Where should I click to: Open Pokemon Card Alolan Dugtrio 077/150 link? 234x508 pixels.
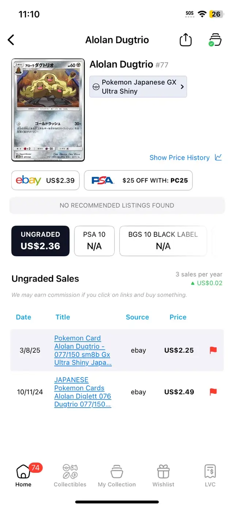point(83,350)
